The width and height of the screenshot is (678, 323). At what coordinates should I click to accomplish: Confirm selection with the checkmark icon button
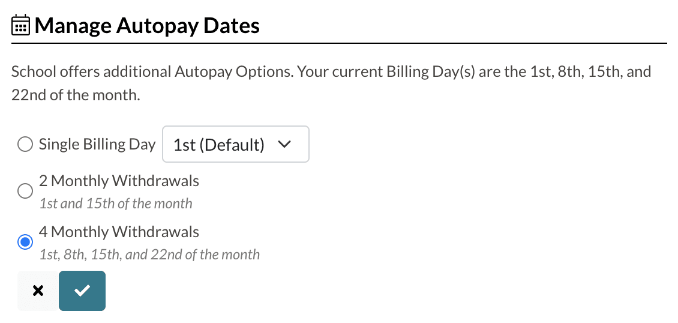point(82,291)
